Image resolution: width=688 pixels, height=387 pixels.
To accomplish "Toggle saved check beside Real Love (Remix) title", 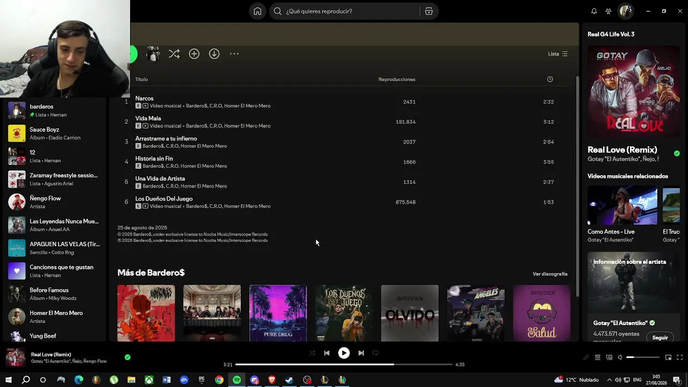I will click(x=677, y=153).
